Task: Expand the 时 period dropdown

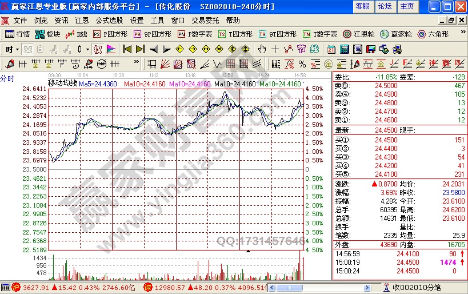Action: point(12,49)
